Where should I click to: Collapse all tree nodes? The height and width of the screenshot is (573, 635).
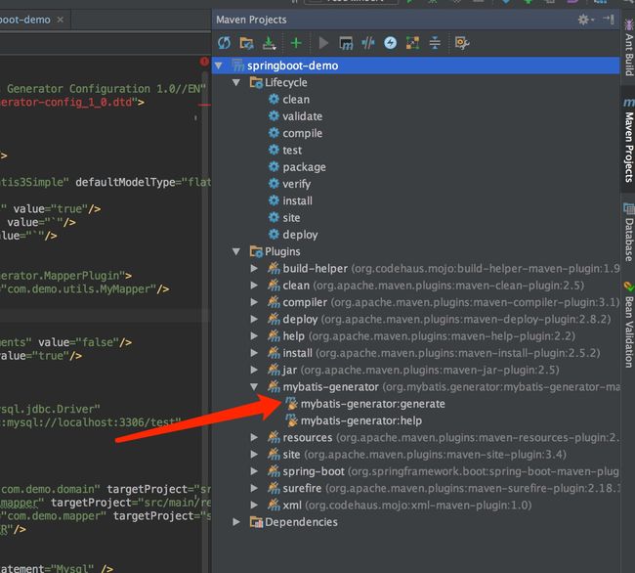click(x=435, y=43)
